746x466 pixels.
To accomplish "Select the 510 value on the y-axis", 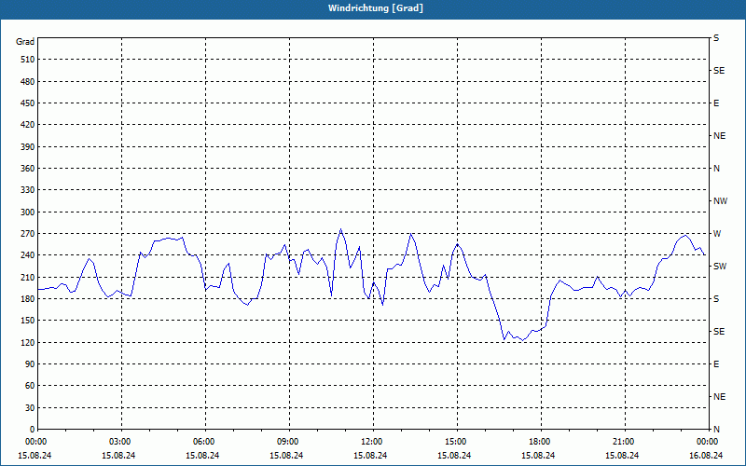I will tap(28, 60).
